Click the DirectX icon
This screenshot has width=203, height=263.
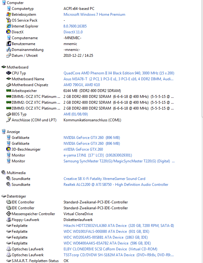tap(9, 32)
